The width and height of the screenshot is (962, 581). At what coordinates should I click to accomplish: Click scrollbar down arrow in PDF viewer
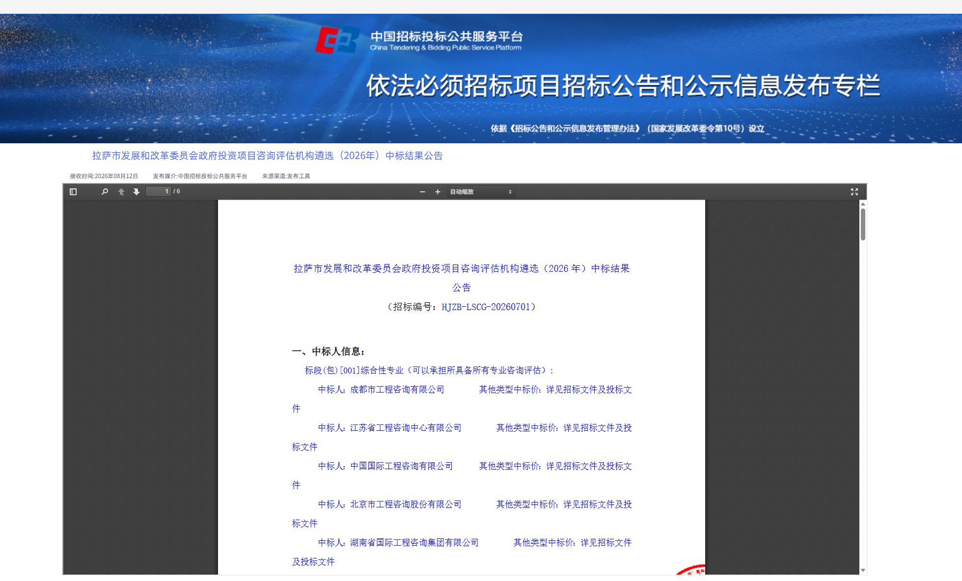pos(863,570)
